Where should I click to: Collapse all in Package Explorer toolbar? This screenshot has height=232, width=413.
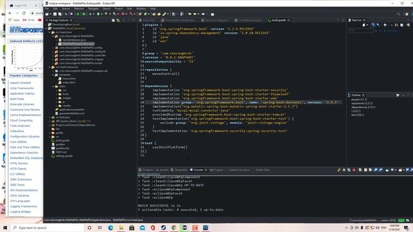coord(114,20)
